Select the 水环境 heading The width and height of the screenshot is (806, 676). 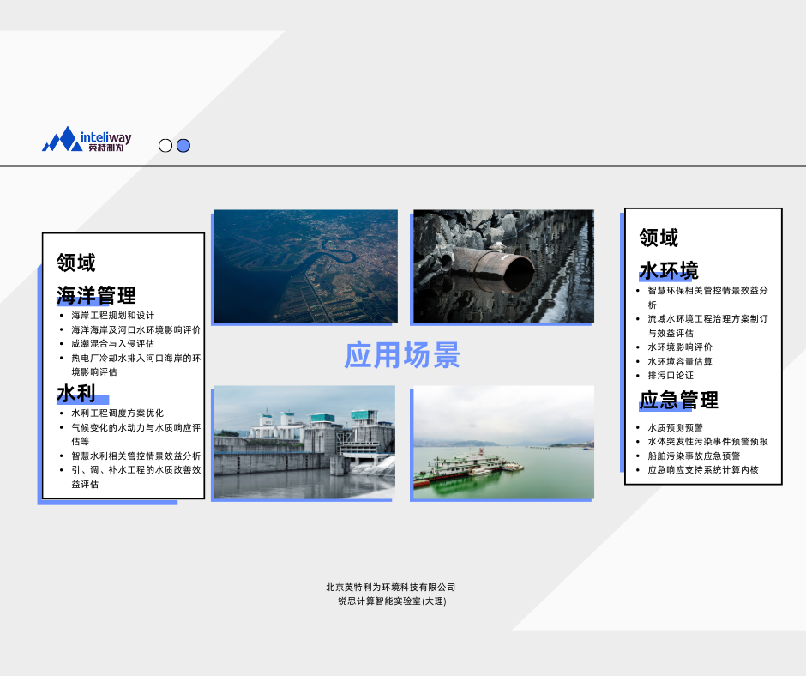pos(669,271)
